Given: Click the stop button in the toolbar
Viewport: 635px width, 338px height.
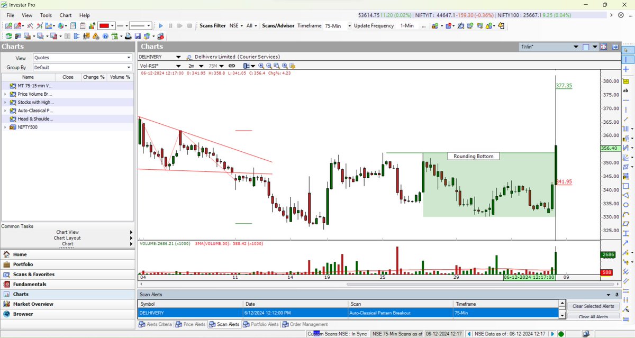Looking at the screenshot, I should (189, 25).
